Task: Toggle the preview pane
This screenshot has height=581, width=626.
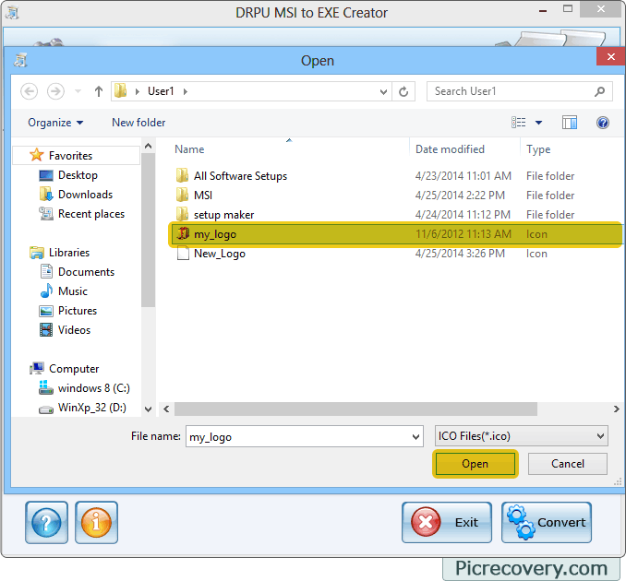Action: tap(570, 123)
